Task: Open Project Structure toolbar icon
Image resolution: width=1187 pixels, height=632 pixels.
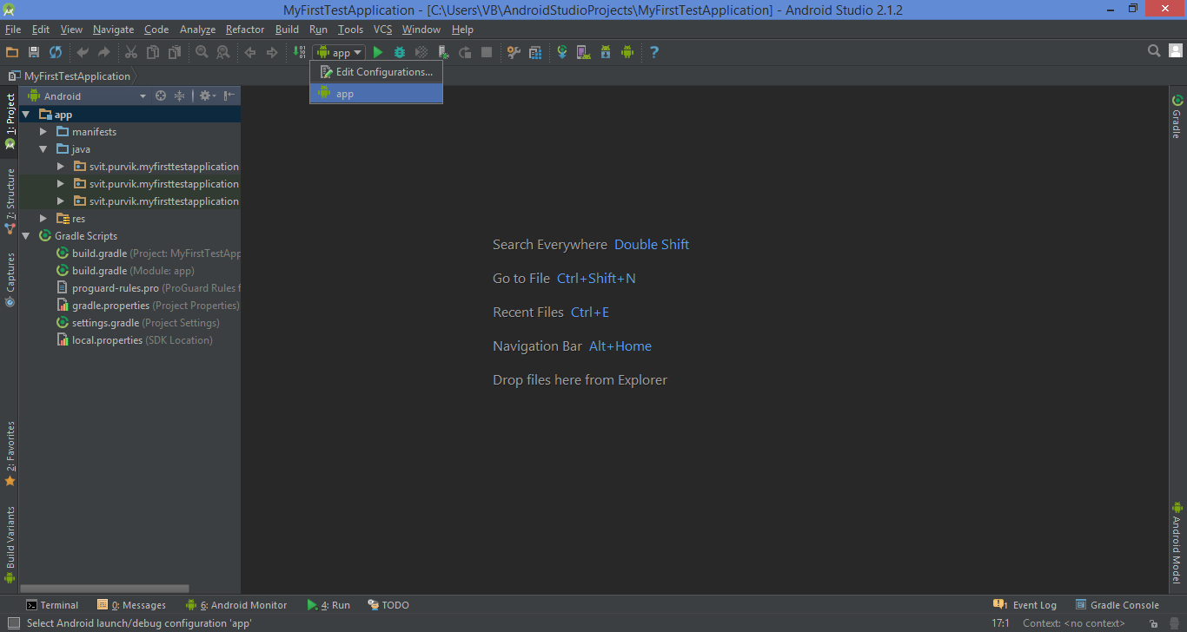Action: pyautogui.click(x=535, y=52)
